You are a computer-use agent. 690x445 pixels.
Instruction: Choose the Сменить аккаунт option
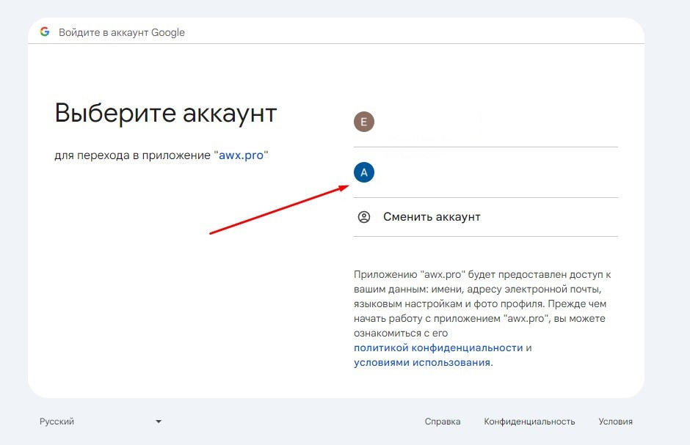coord(432,217)
